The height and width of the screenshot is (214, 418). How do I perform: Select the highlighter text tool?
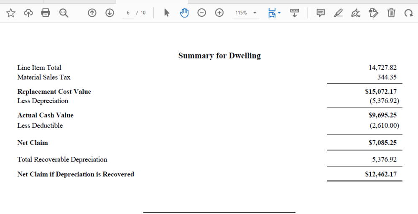338,13
